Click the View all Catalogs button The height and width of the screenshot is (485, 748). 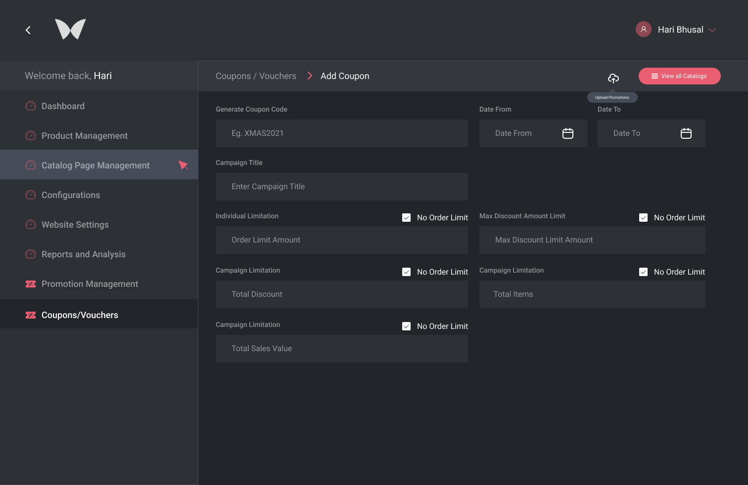(679, 76)
